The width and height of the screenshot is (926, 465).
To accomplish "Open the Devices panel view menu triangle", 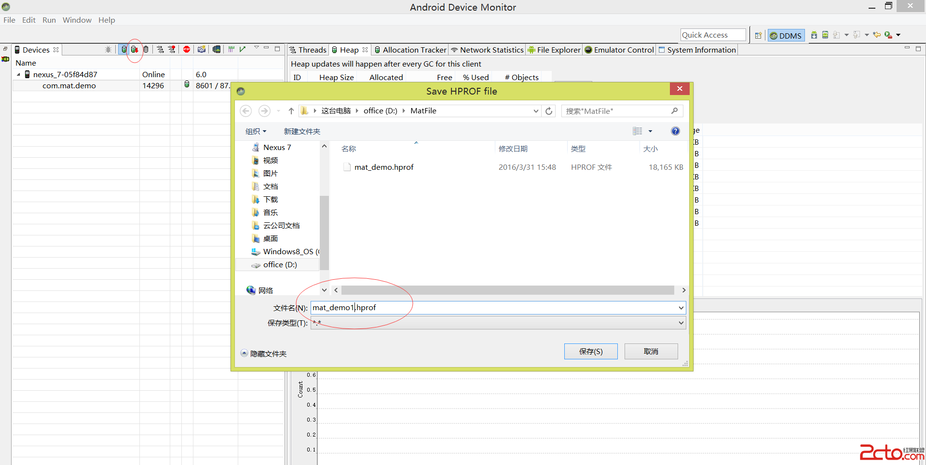I will (x=257, y=48).
